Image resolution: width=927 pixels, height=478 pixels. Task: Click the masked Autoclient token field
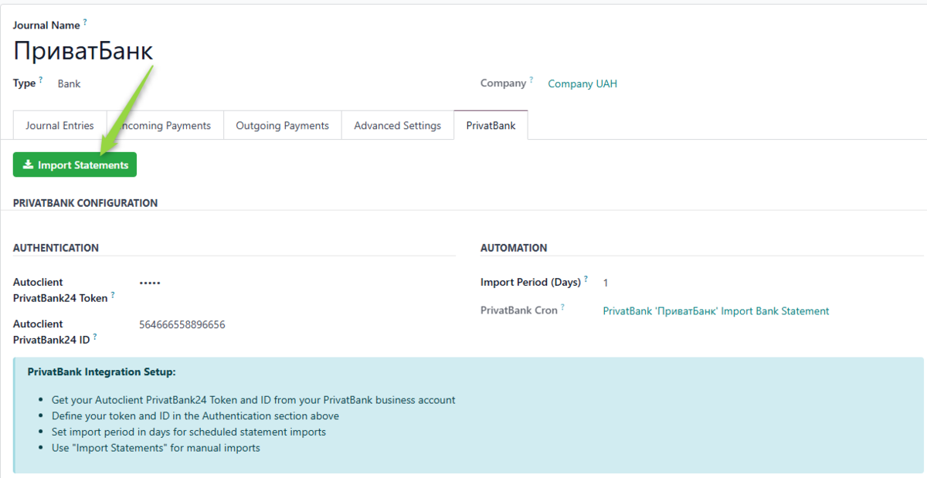150,283
